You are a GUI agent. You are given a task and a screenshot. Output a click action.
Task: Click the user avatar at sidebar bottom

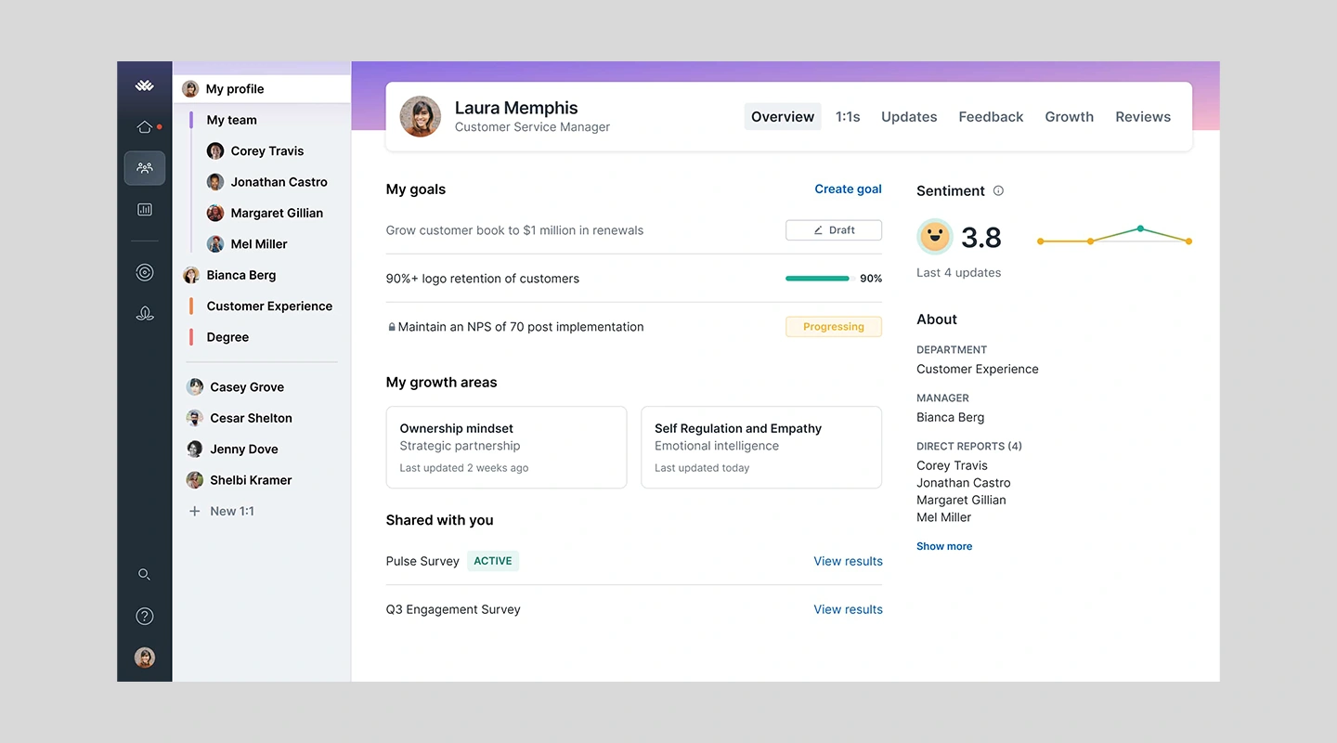click(144, 658)
